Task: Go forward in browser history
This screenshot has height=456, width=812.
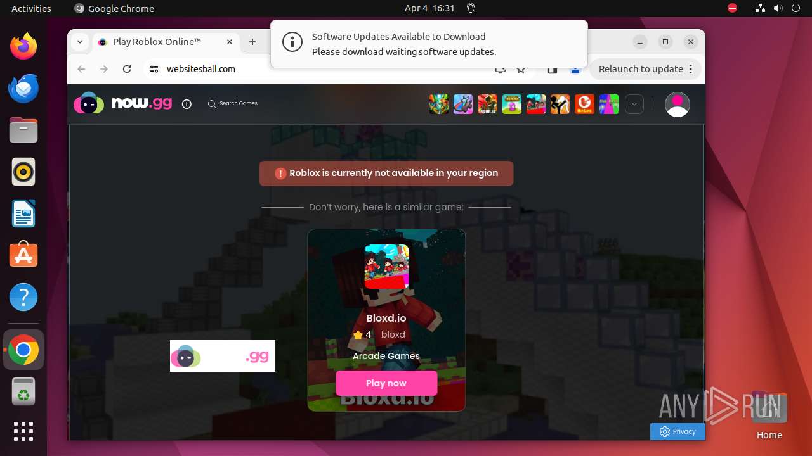Action: pos(104,69)
